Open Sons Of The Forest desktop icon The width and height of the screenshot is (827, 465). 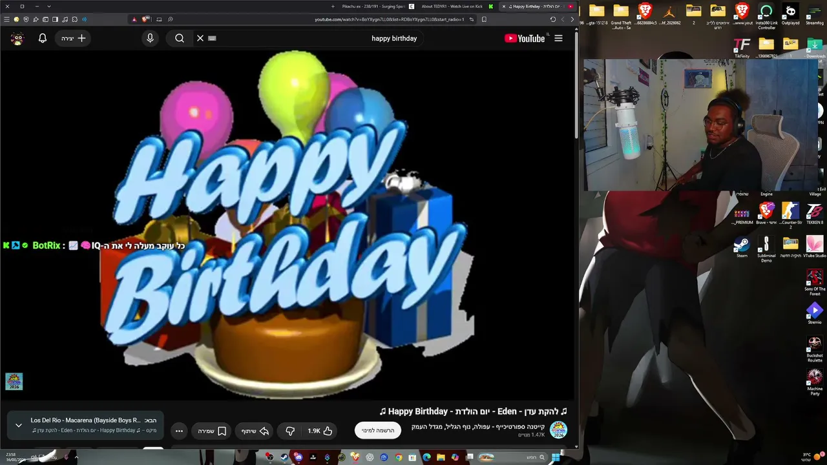(815, 282)
